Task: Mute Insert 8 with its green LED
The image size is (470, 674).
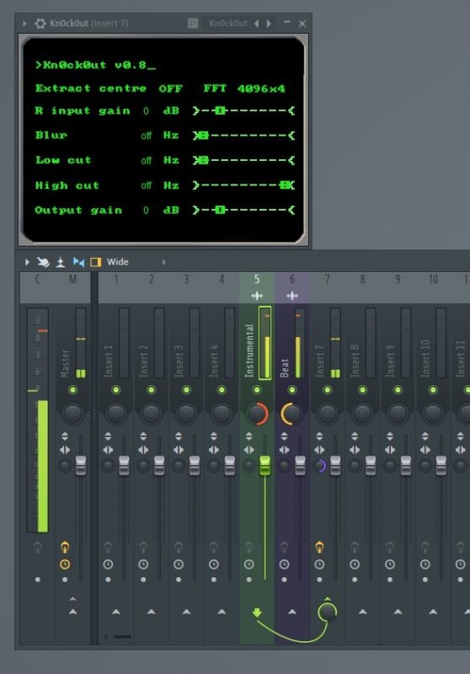Action: 362,390
